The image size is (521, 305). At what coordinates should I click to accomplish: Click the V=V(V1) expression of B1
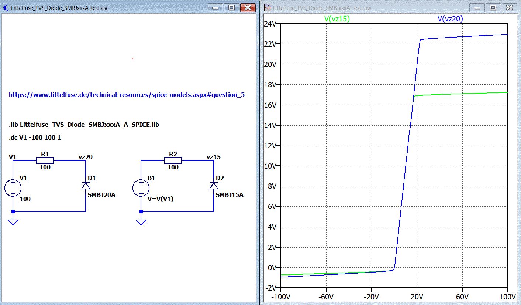click(160, 199)
